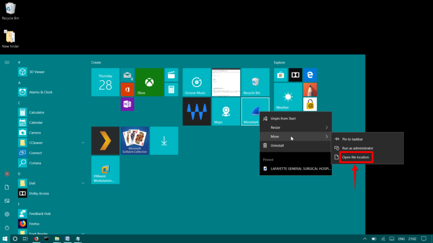Open the Plex tile with orange chevron
Image resolution: width=433 pixels, height=243 pixels.
[x=105, y=140]
